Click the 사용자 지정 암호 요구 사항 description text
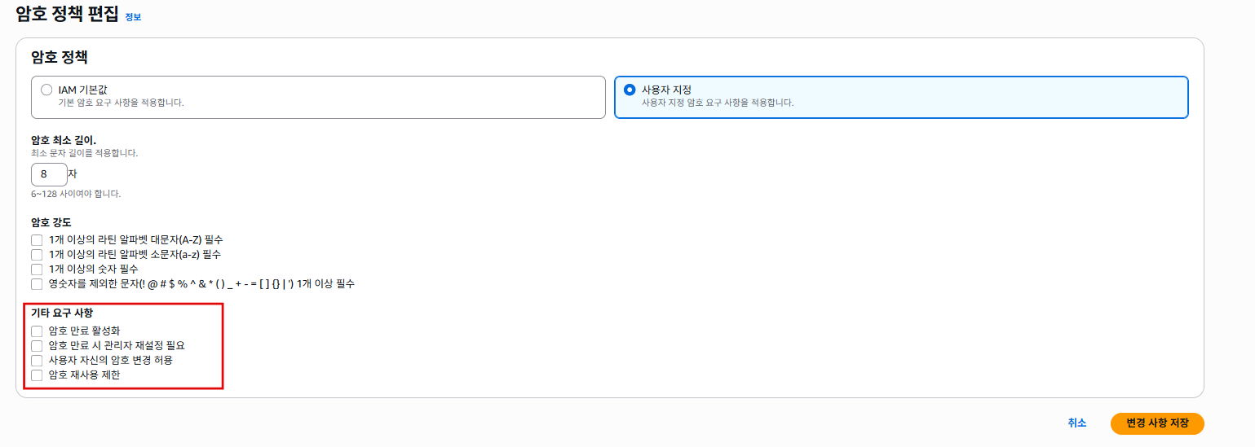 (717, 103)
